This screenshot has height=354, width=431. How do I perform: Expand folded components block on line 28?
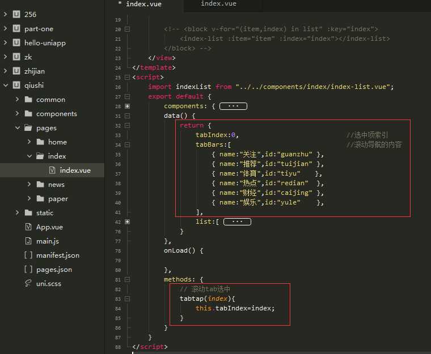[x=127, y=106]
